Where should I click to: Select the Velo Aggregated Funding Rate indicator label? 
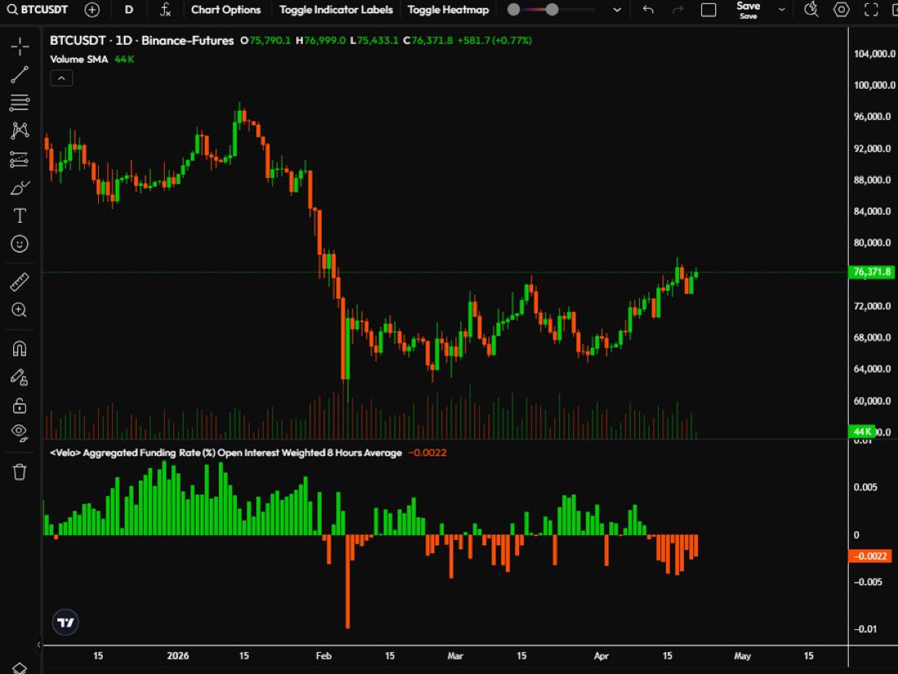(x=225, y=452)
